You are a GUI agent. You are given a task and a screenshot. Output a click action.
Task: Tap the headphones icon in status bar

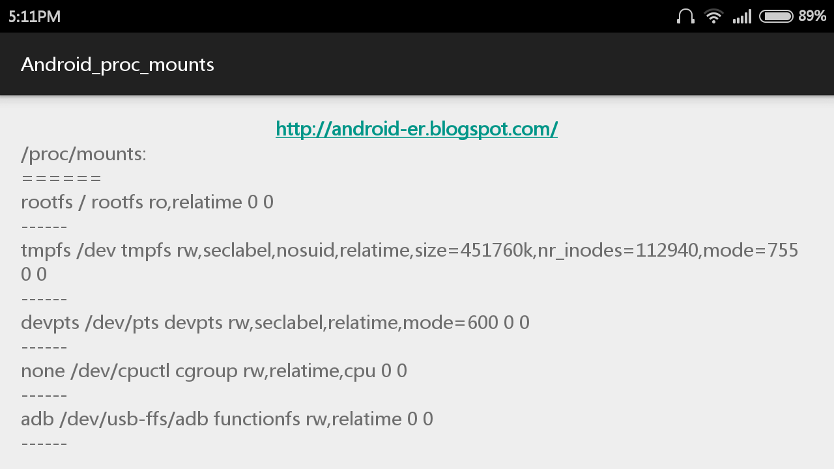[x=685, y=16]
